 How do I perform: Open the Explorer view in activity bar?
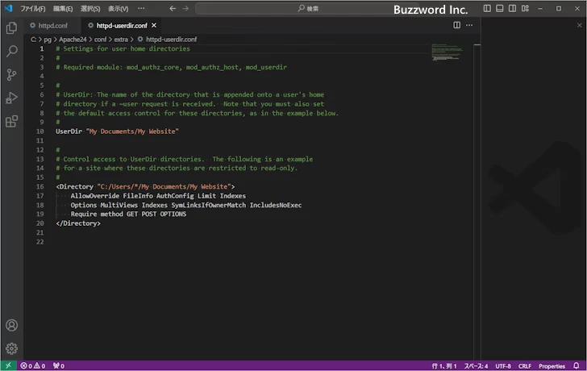pyautogui.click(x=11, y=27)
